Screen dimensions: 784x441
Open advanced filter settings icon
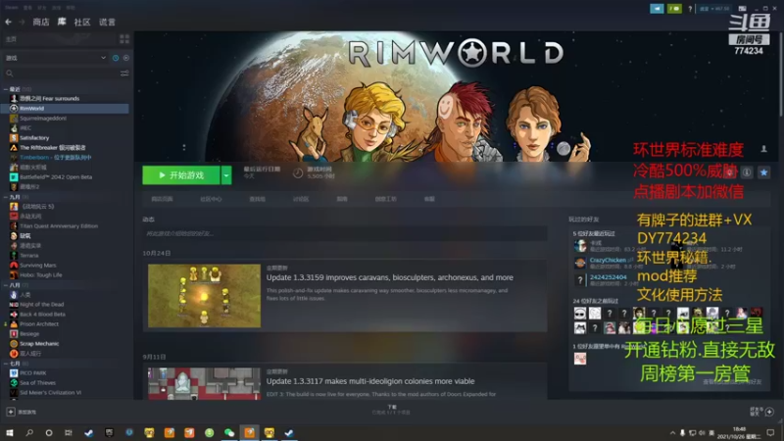click(124, 73)
